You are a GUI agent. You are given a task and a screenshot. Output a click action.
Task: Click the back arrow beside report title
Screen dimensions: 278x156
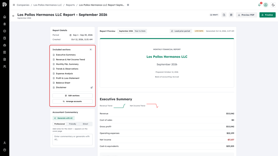14,16
